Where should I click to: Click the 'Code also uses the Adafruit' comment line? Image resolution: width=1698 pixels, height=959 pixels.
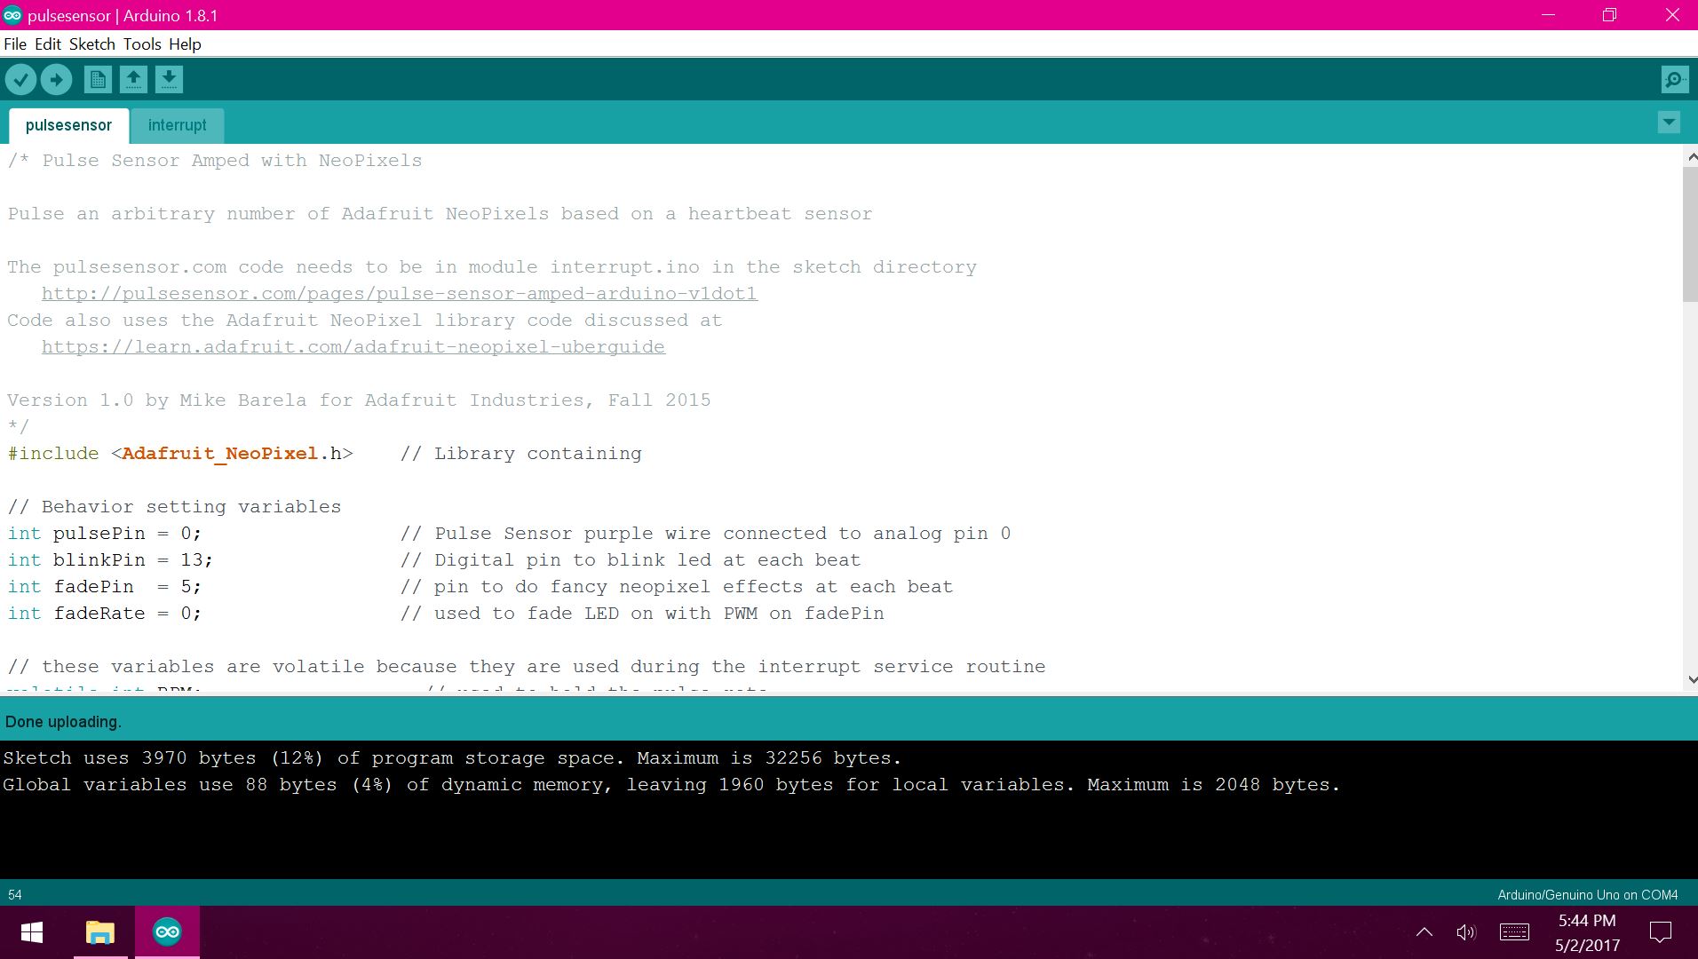point(365,321)
